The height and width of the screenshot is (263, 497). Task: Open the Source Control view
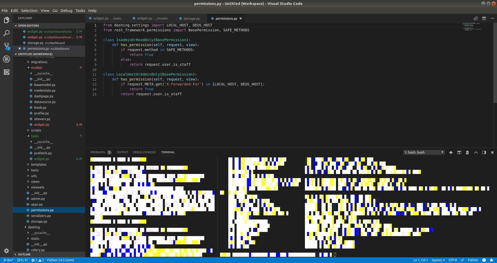click(x=6, y=46)
